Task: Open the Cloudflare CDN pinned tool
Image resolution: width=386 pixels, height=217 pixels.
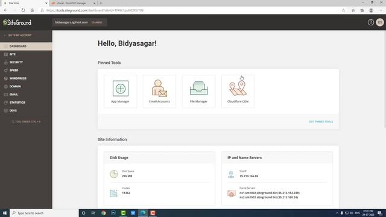Action: click(238, 91)
